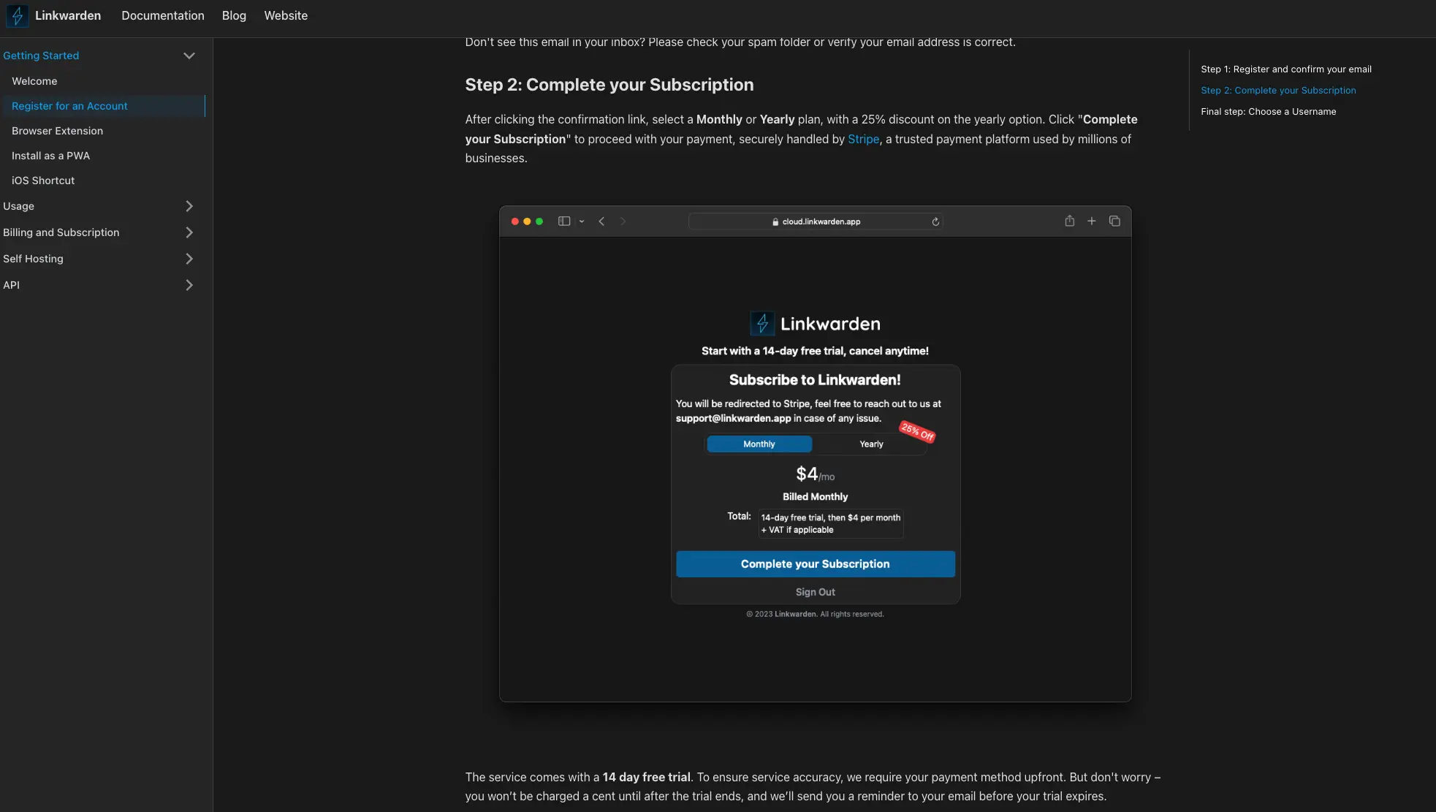
Task: Click the forward arrow in embedded browser
Action: coord(623,221)
